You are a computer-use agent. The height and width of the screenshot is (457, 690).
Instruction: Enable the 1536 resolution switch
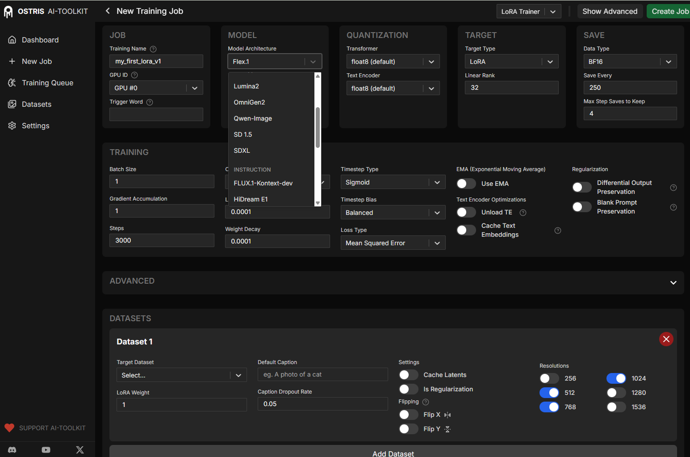[x=616, y=407]
